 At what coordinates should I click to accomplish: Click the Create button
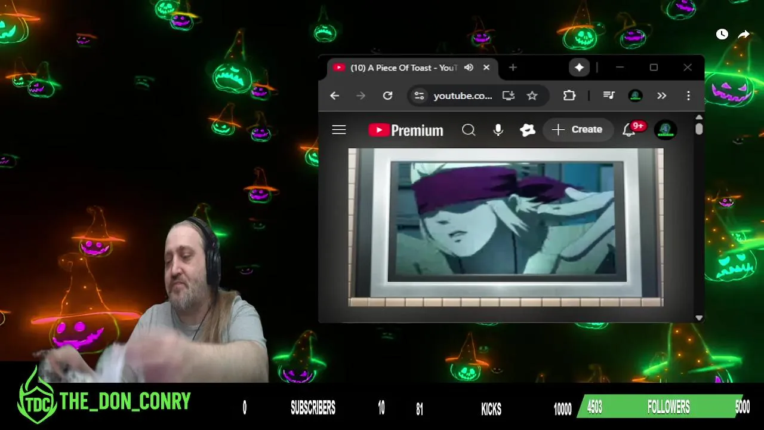(577, 130)
